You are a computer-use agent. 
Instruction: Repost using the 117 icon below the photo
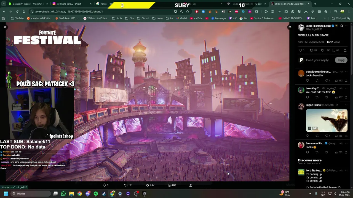point(128,185)
